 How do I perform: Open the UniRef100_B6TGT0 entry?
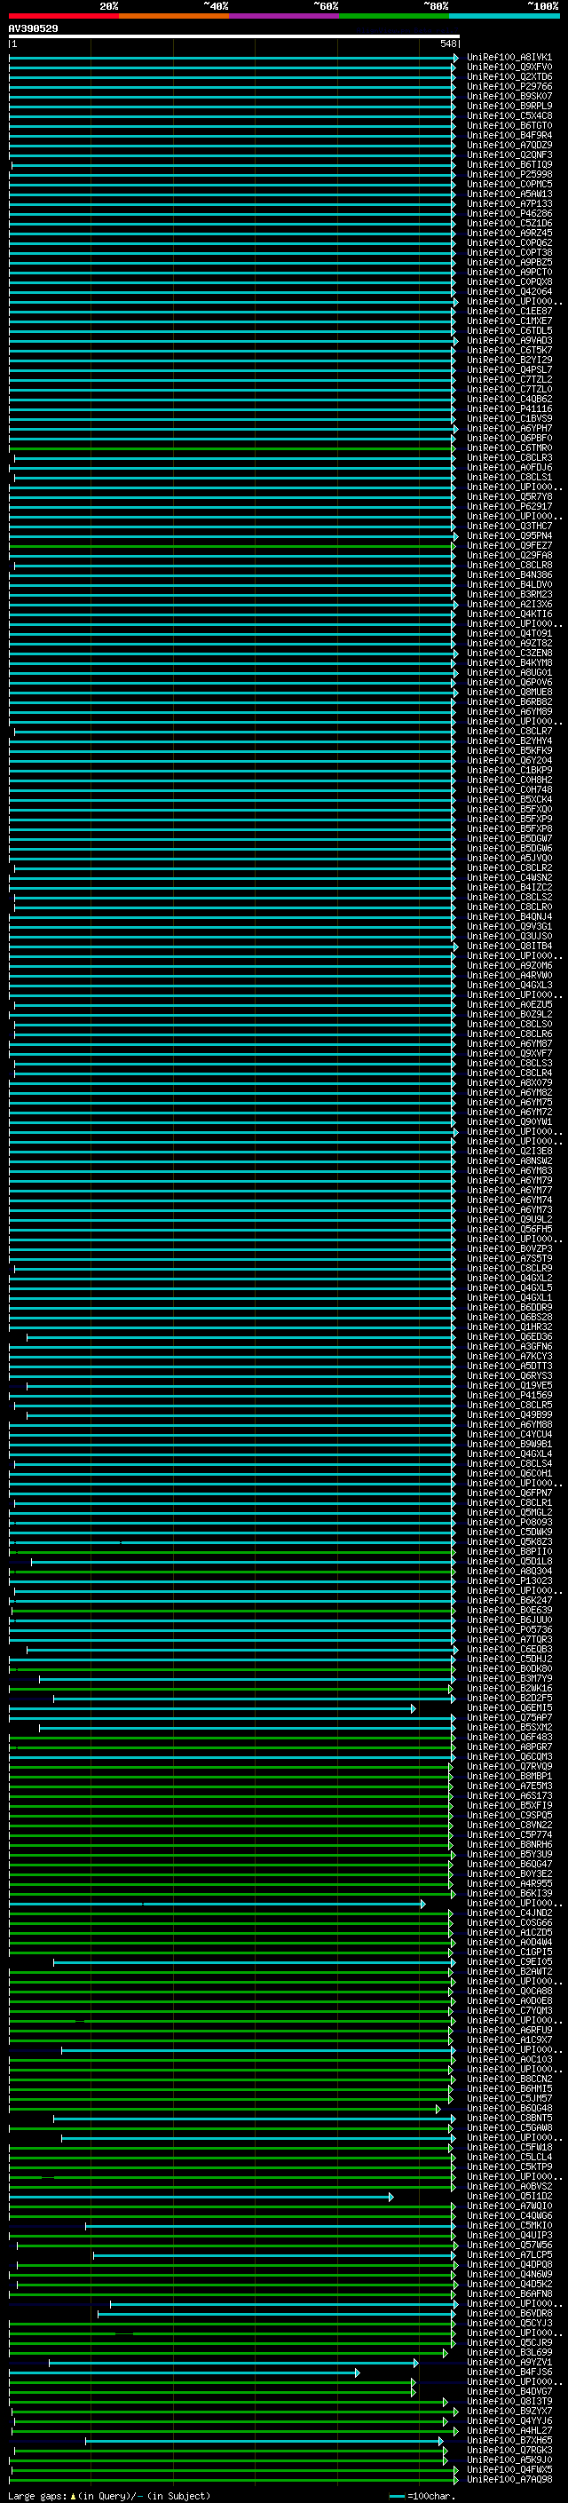point(509,125)
